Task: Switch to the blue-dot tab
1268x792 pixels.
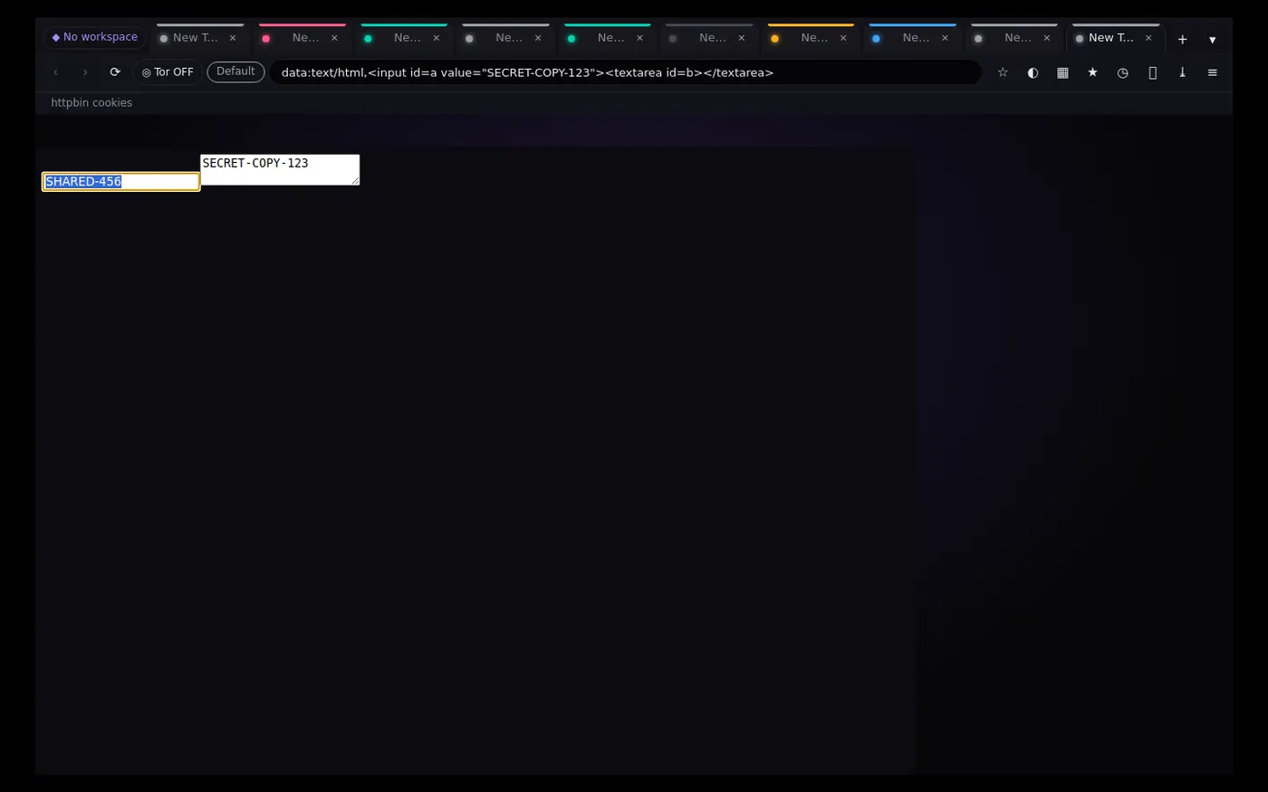Action: (x=913, y=38)
